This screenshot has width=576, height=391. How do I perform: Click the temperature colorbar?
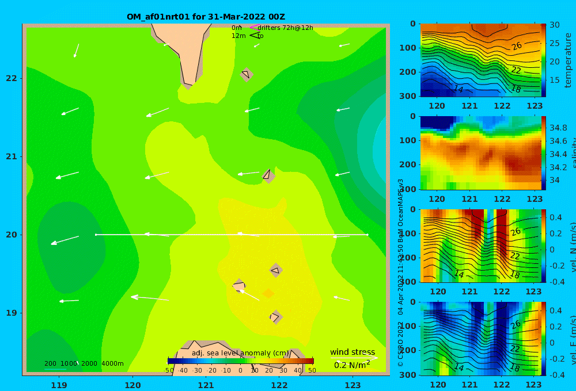pos(544,60)
